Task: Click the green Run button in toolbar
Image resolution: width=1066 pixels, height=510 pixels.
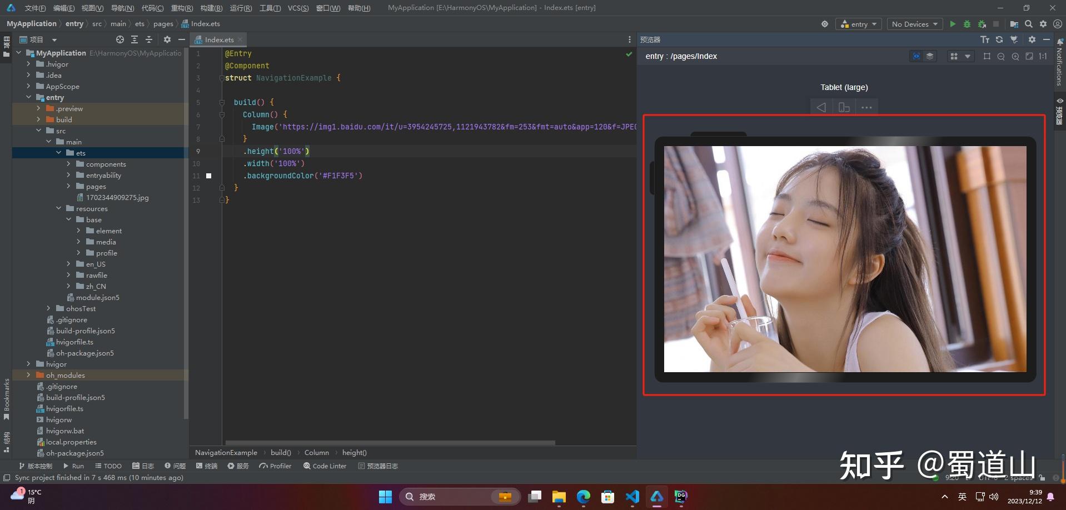Action: (x=953, y=24)
